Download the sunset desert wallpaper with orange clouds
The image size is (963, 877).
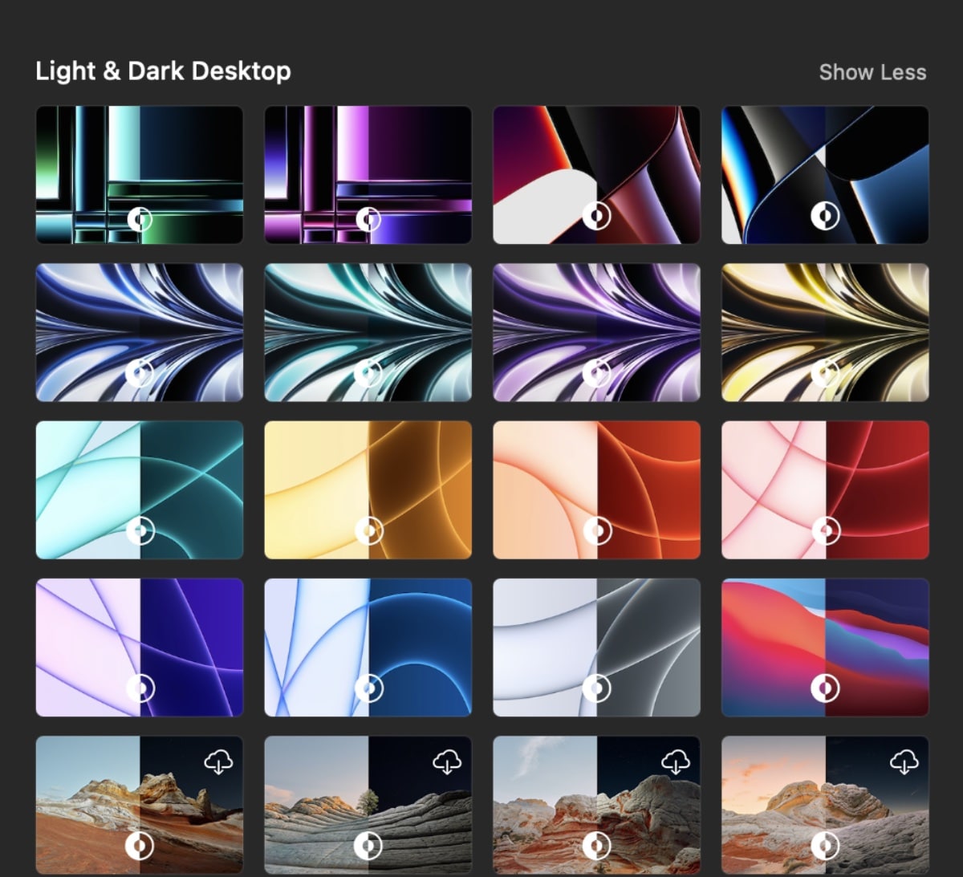click(904, 761)
